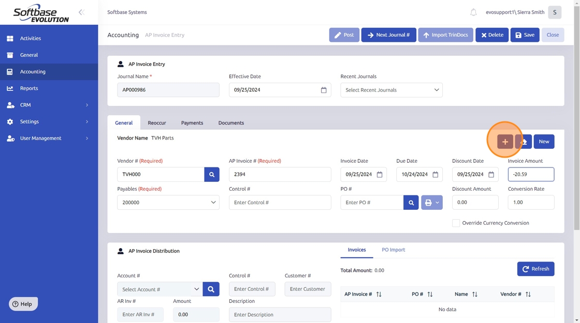Open Effective Date calendar picker

324,90
